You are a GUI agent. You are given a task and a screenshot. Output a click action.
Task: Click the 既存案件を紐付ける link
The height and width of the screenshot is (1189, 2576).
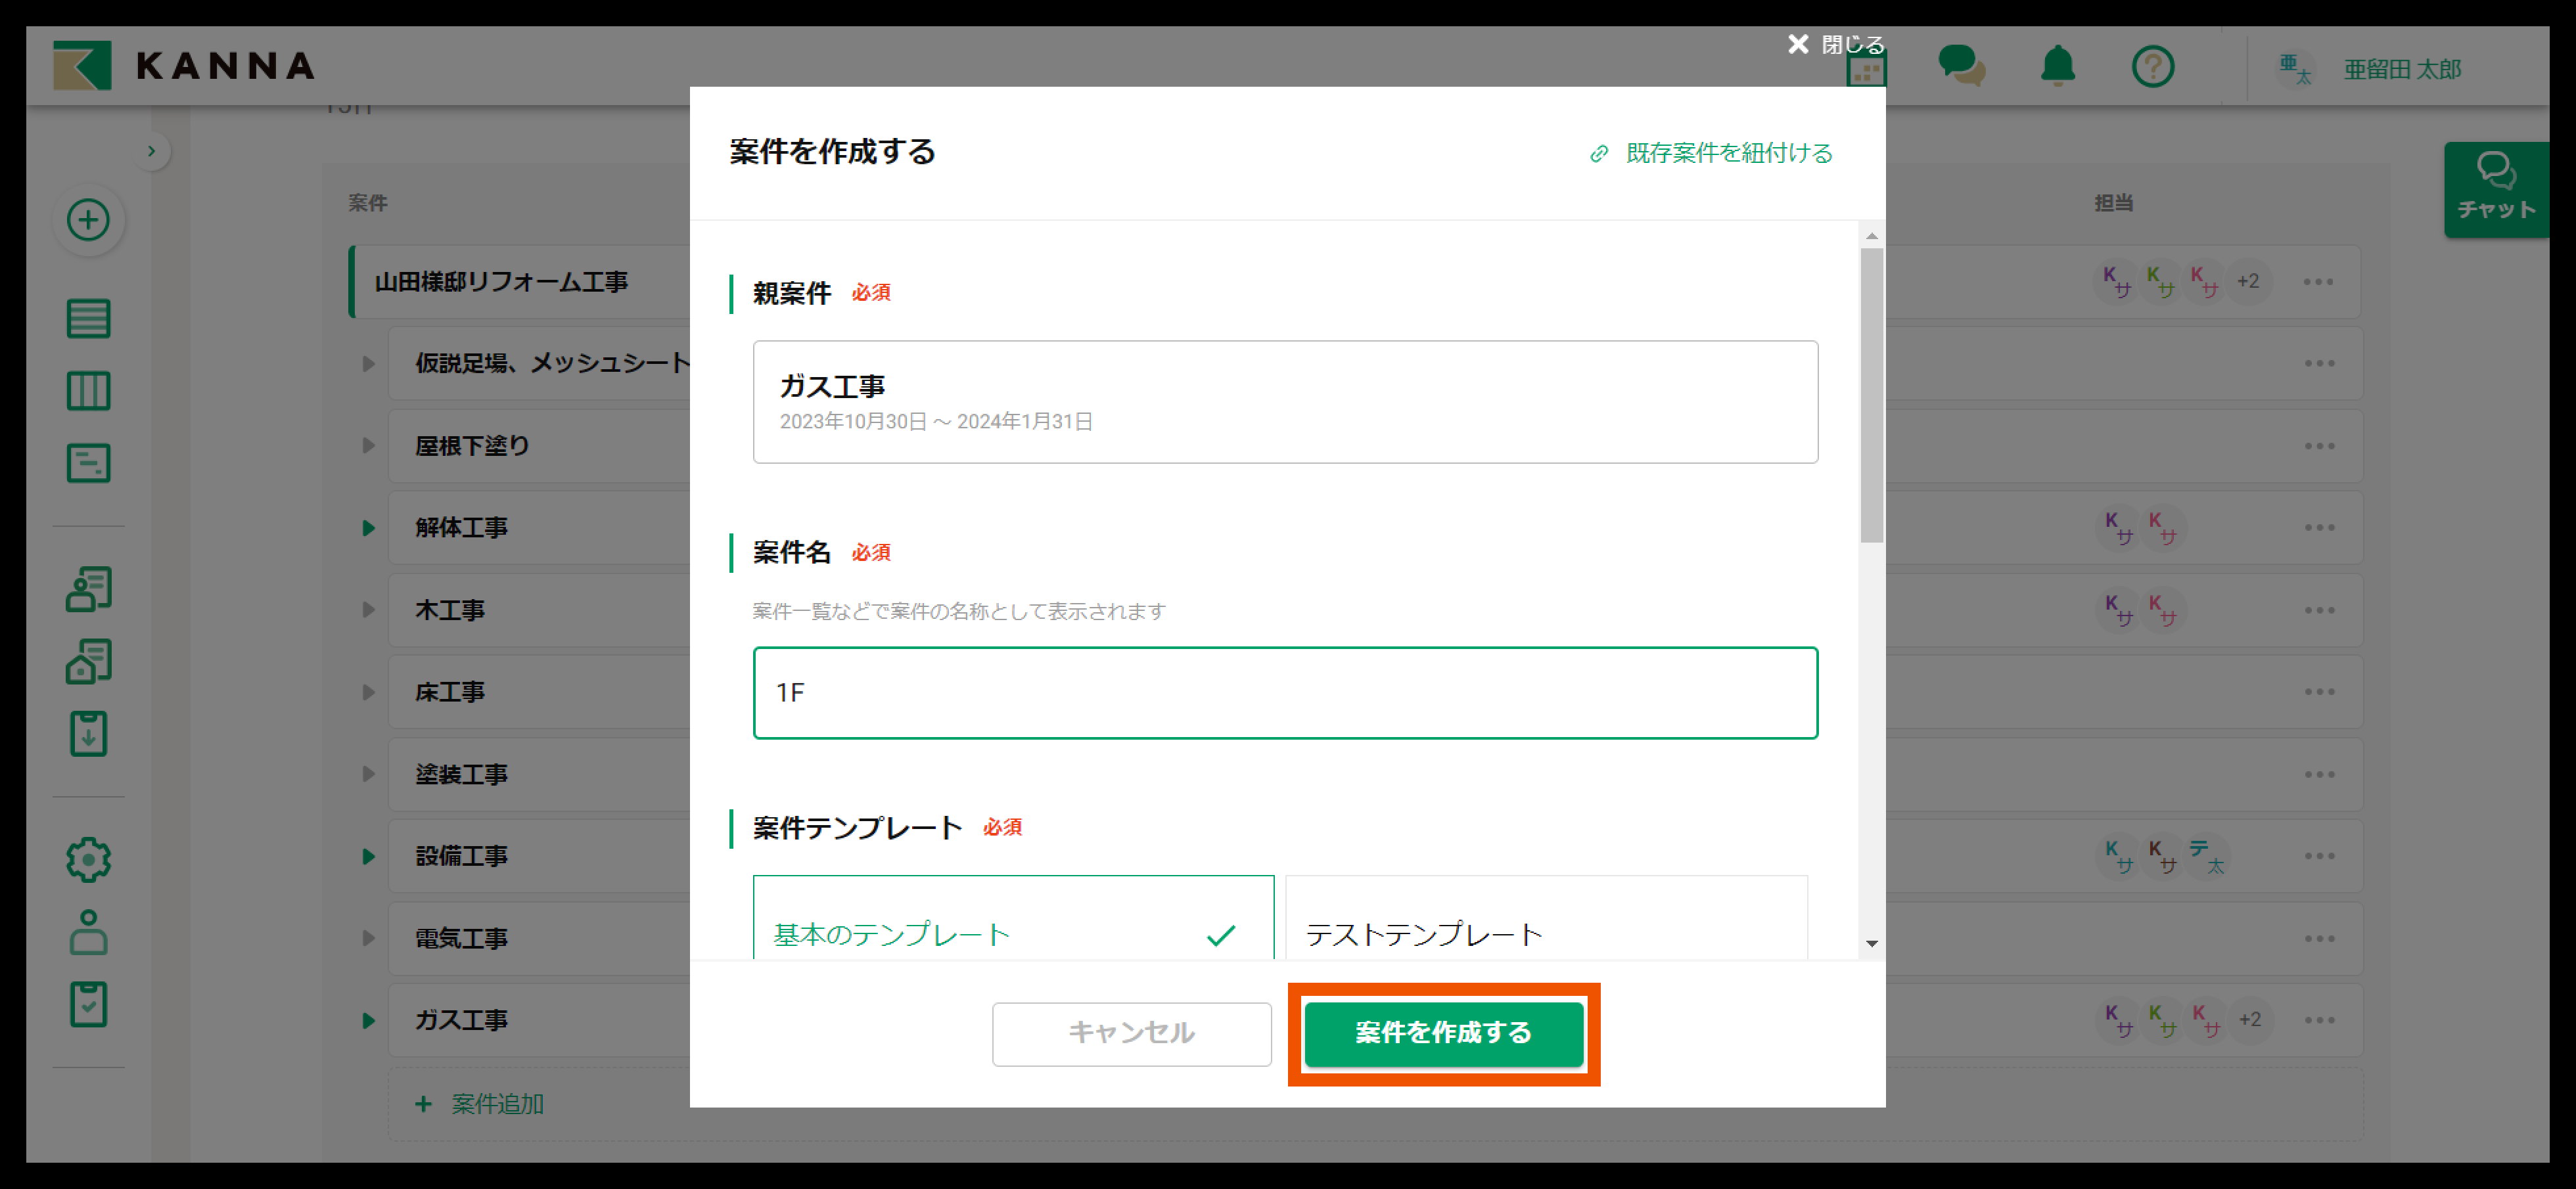coord(1711,153)
